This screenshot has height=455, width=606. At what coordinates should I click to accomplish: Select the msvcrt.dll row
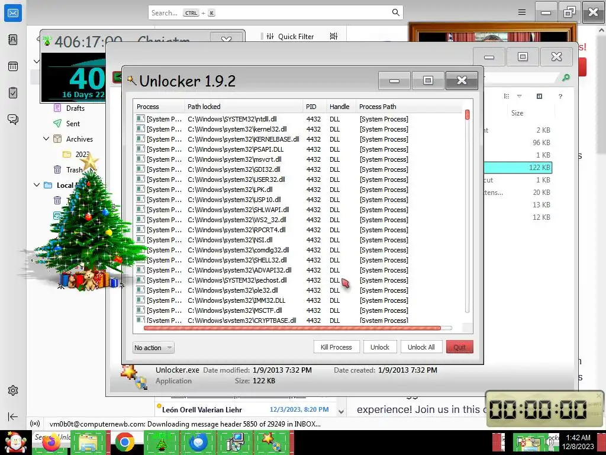298,159
